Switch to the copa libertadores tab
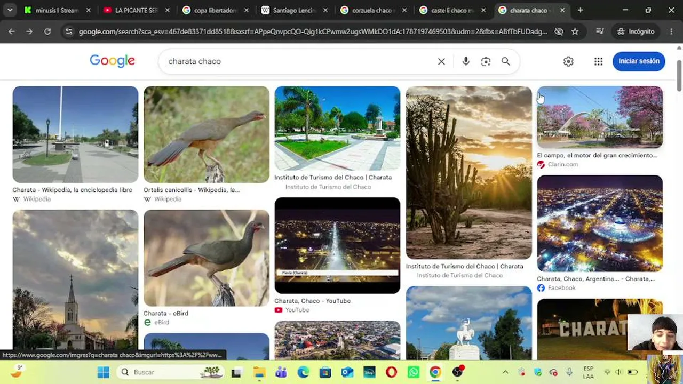 pyautogui.click(x=215, y=10)
